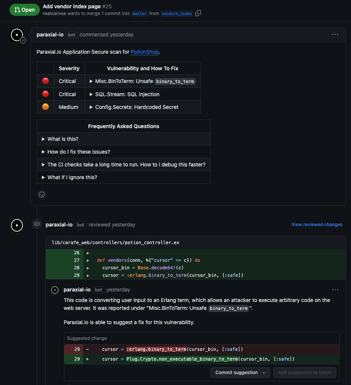Click the paraxial-io bot avatar on the first comment
Screen dimensions: 351x385
17,35
